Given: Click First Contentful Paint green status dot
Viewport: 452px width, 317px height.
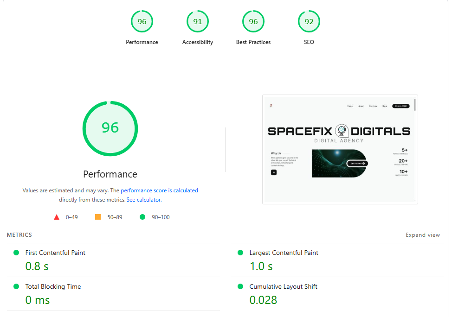Looking at the screenshot, I should tap(16, 253).
